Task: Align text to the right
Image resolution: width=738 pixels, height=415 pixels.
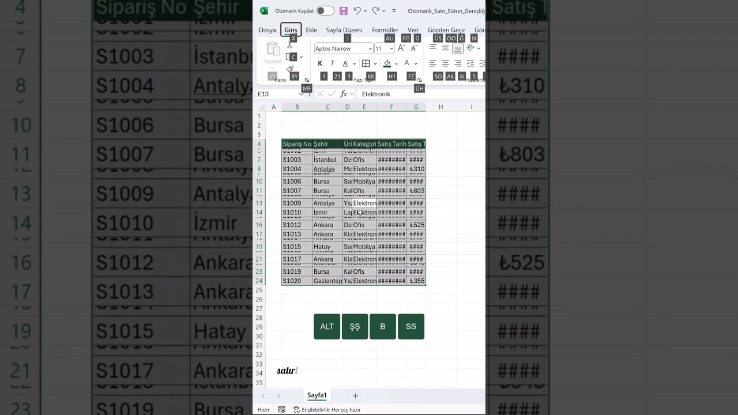Action: [458, 63]
